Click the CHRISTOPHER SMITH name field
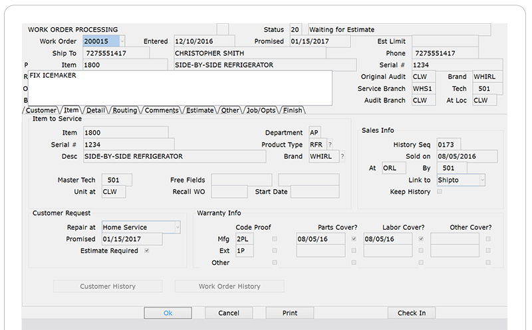The image size is (532, 330). click(250, 53)
